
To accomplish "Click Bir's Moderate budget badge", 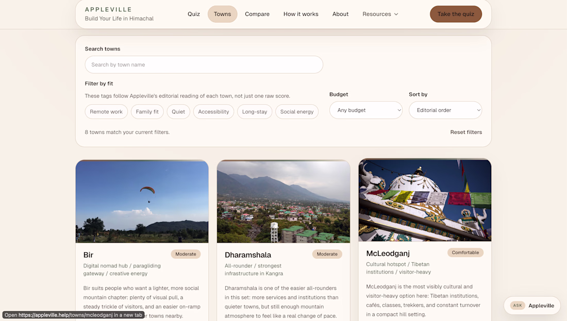I will (x=186, y=254).
